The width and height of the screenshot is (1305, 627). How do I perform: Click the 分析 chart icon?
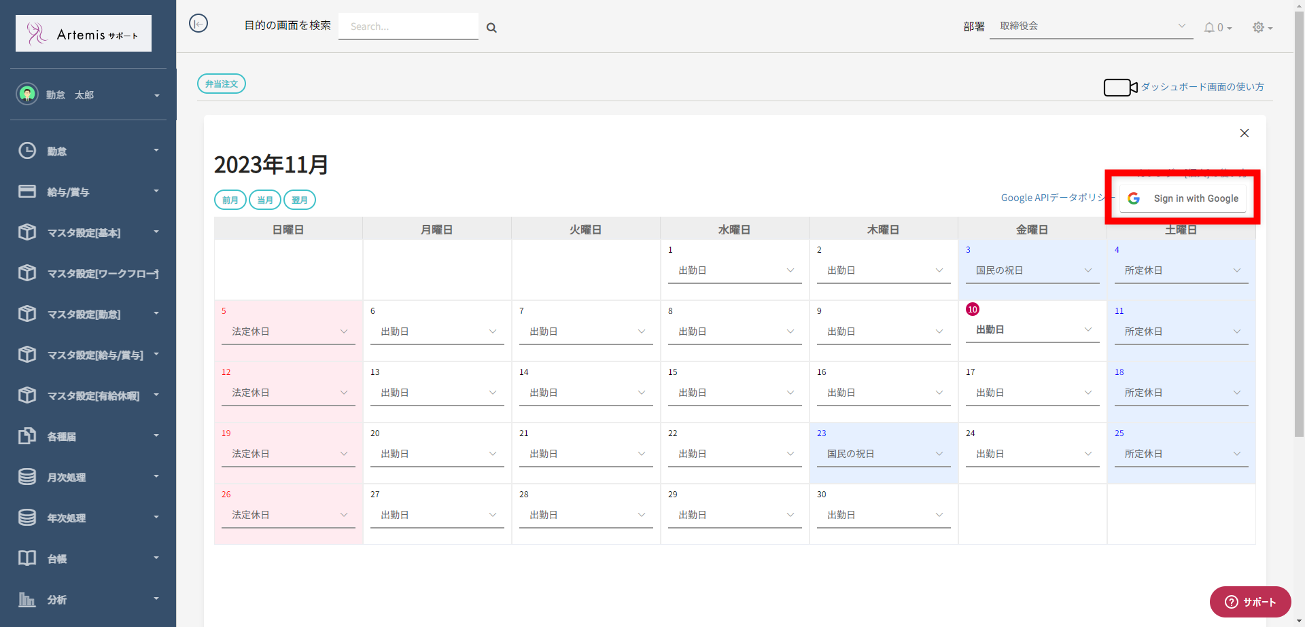coord(27,599)
